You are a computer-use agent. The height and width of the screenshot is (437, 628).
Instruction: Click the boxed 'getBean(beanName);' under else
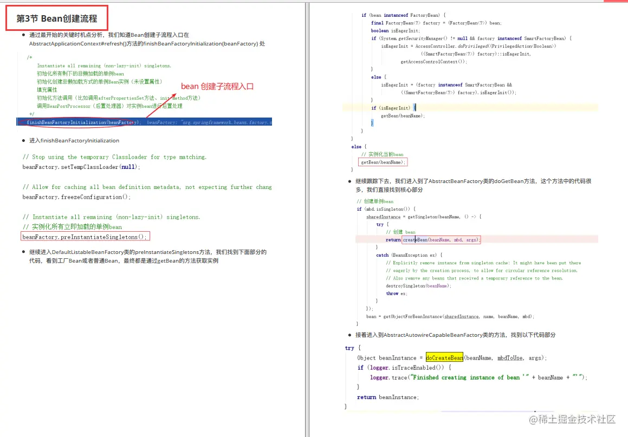click(383, 162)
